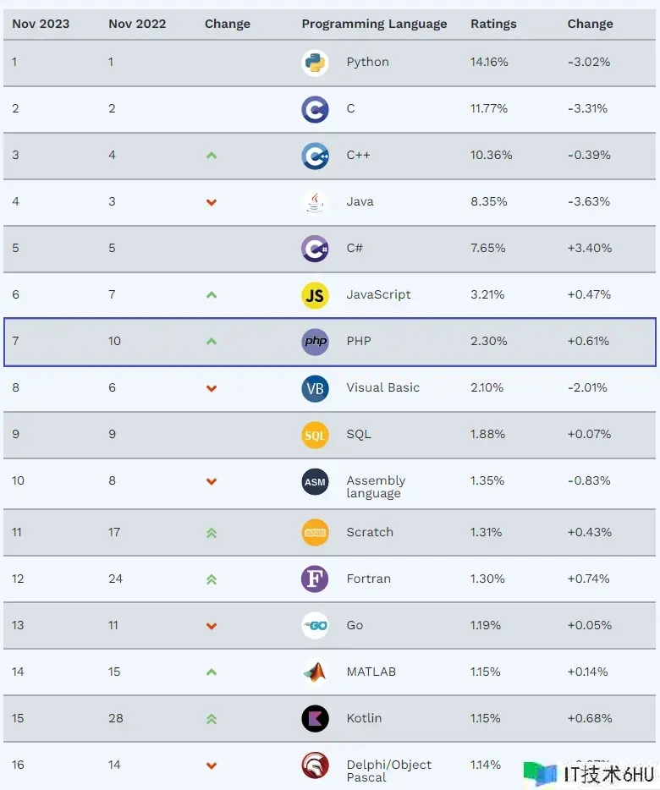Click the red down arrow in Java row

click(212, 202)
